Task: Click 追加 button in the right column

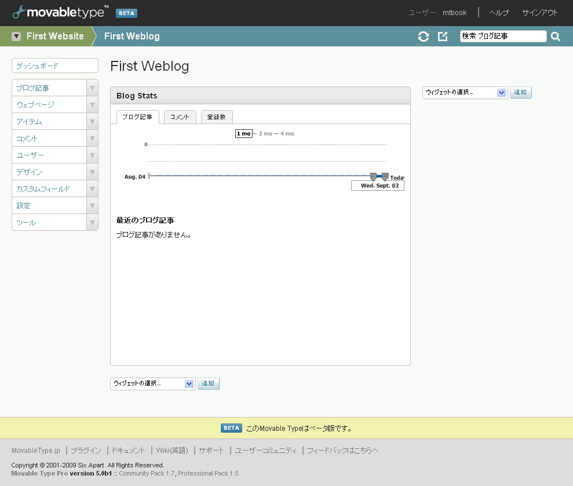Action: click(x=520, y=93)
